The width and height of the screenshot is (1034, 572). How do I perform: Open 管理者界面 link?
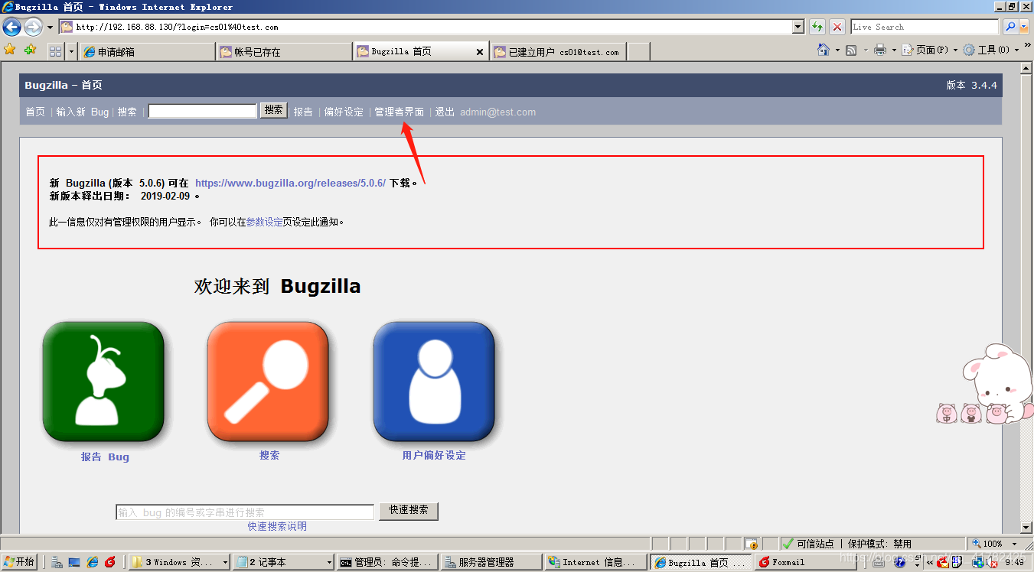(x=399, y=112)
